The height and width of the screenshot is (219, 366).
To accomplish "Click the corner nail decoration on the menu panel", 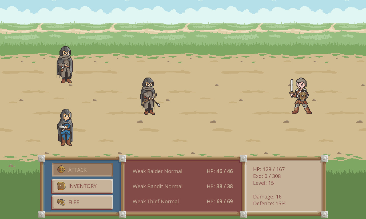I will tap(41, 159).
